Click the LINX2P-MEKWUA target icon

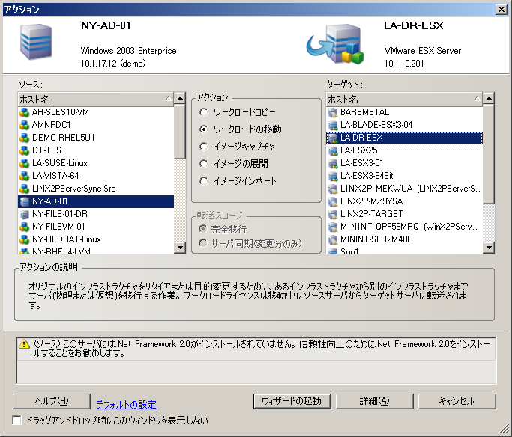pyautogui.click(x=332, y=189)
